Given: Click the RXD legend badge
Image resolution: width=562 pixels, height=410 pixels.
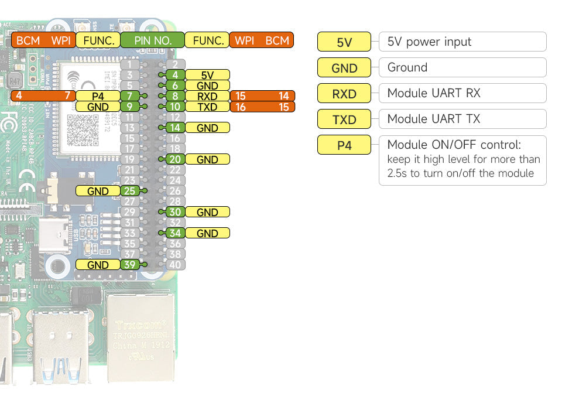Looking at the screenshot, I should [x=344, y=93].
